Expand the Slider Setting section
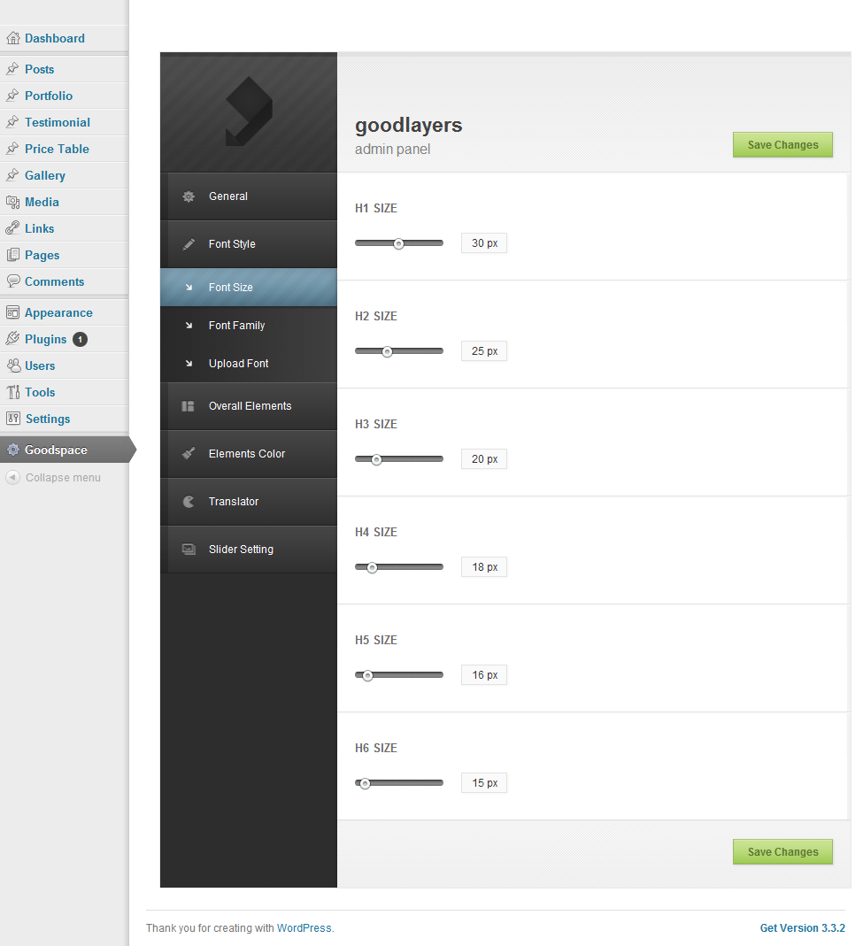The image size is (863, 946). point(249,549)
